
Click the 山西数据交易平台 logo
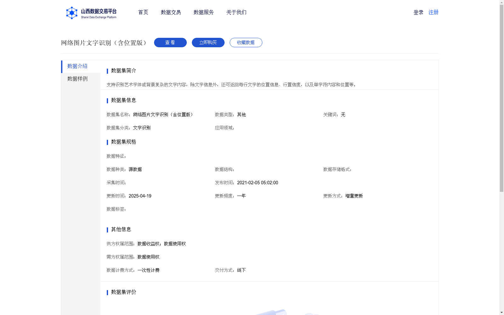coord(91,13)
